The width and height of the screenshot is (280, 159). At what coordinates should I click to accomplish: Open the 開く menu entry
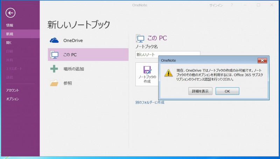(x=9, y=43)
